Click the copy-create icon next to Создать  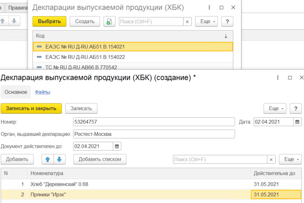click(109, 22)
